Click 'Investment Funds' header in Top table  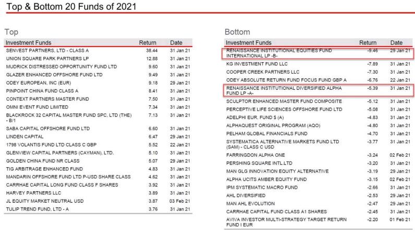tap(28, 43)
